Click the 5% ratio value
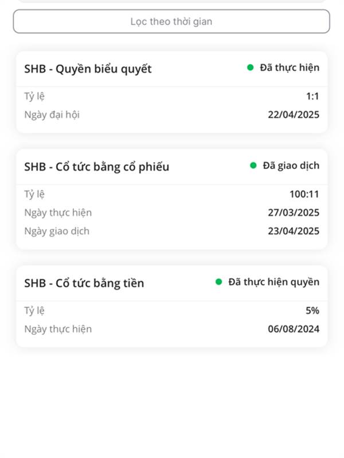 click(x=312, y=310)
